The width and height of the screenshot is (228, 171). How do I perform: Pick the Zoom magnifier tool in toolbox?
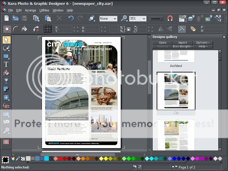(x=6, y=131)
